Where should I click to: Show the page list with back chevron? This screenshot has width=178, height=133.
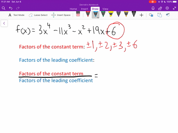point(4,23)
